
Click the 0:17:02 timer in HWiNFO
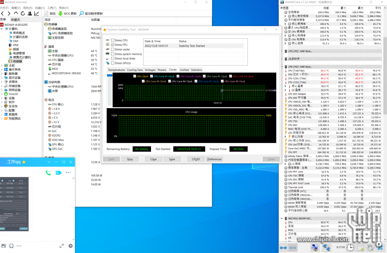[341, 247]
